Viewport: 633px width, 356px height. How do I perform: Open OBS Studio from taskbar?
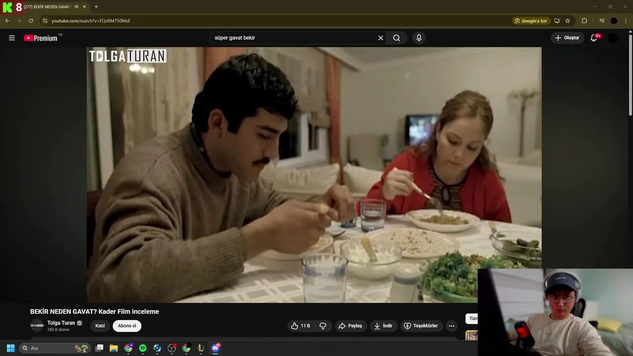pyautogui.click(x=172, y=348)
